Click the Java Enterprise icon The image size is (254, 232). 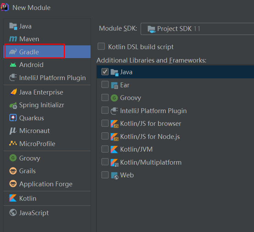[x=13, y=92]
